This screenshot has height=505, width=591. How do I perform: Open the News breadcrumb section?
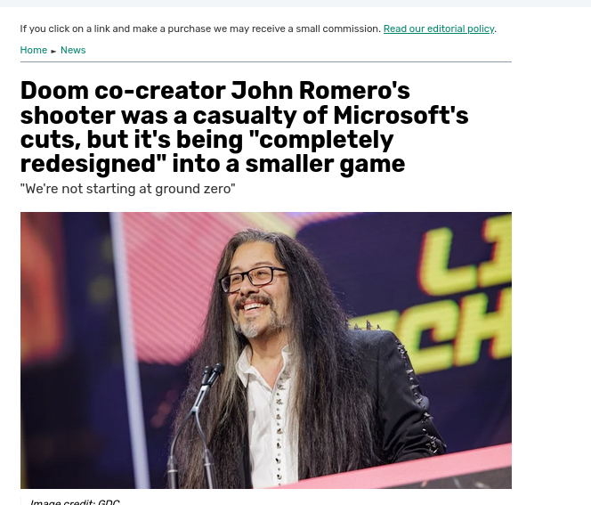coord(73,50)
